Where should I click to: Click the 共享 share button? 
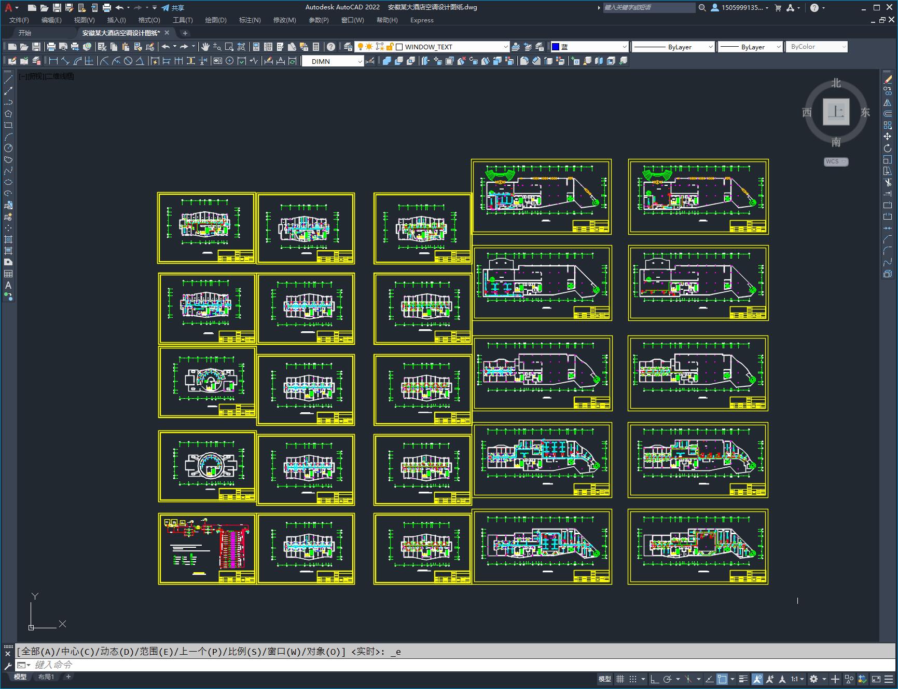[x=173, y=8]
